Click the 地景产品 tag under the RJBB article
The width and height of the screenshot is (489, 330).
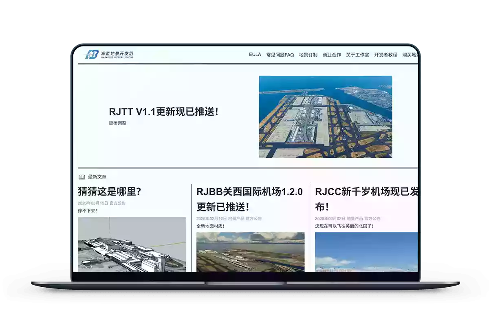coord(236,219)
